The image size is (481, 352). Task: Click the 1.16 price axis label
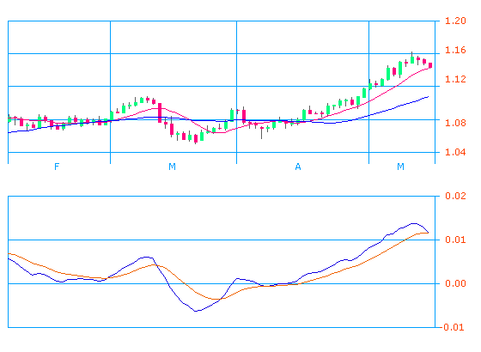(455, 50)
